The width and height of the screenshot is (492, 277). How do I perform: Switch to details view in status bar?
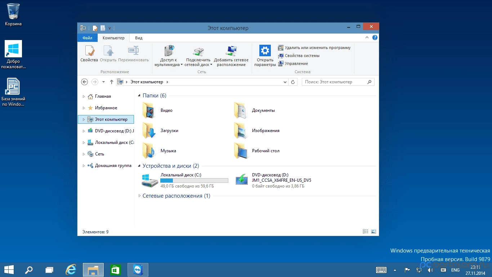[x=366, y=232]
